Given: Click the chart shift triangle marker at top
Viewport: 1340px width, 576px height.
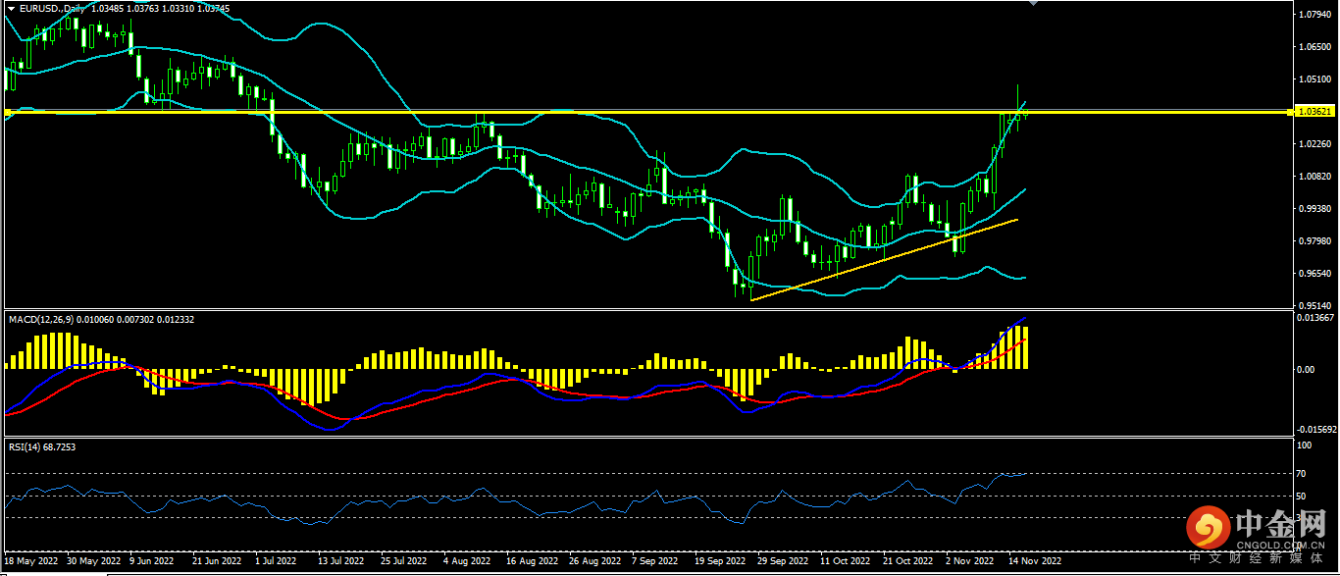Looking at the screenshot, I should (1032, 3).
